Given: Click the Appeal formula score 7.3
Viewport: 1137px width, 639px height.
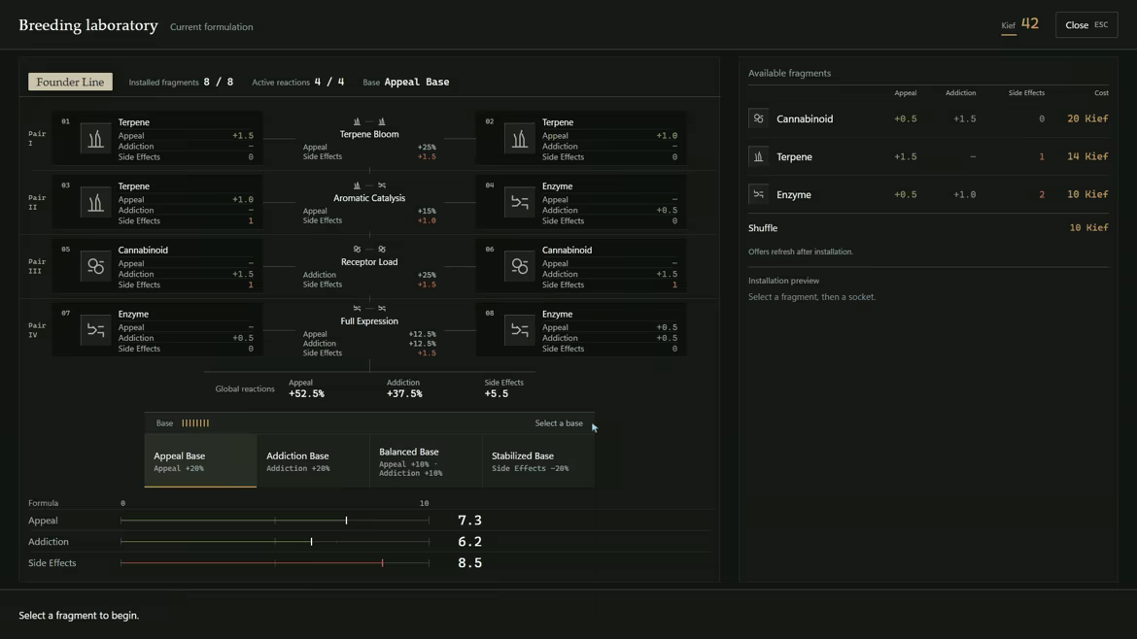Looking at the screenshot, I should click(x=470, y=521).
